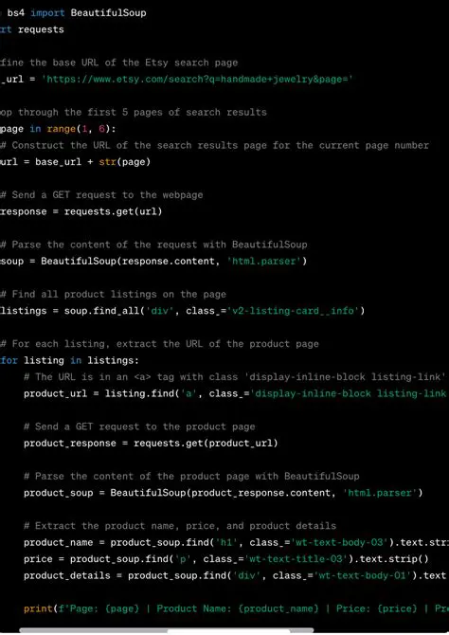Click first 'html.parser' string in soup line
This screenshot has height=635, width=449.
tap(264, 262)
